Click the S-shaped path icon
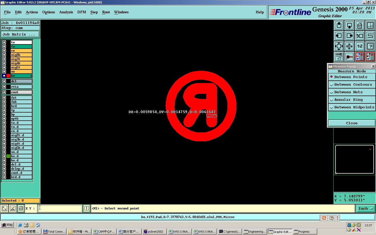 pyautogui.click(x=370, y=36)
